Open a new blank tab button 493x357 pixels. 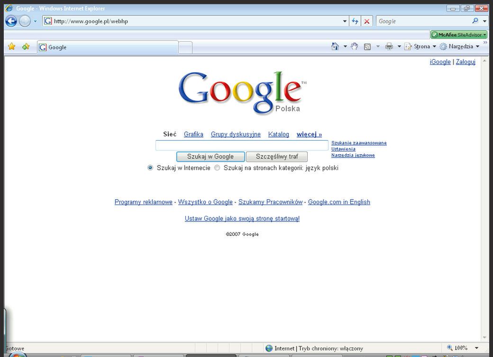tap(185, 48)
